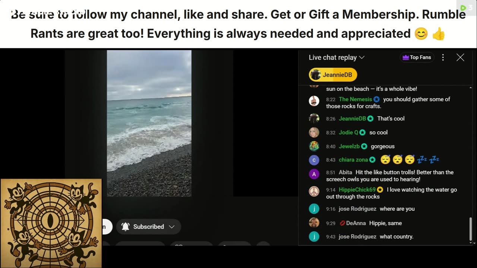
Task: Click jose Rodriguez 9:43 message timestamp
Action: tap(331, 237)
